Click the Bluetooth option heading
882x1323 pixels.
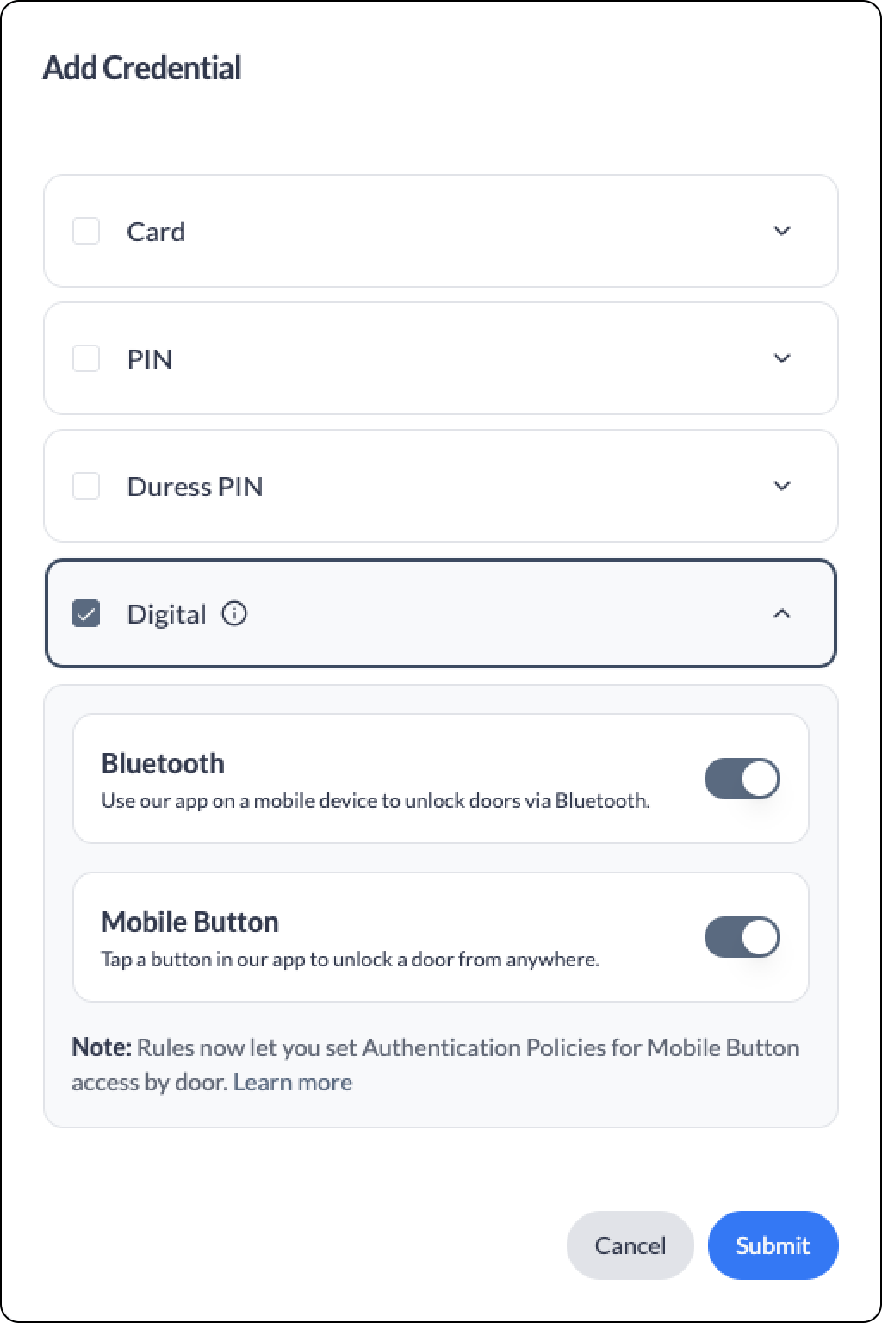point(163,763)
